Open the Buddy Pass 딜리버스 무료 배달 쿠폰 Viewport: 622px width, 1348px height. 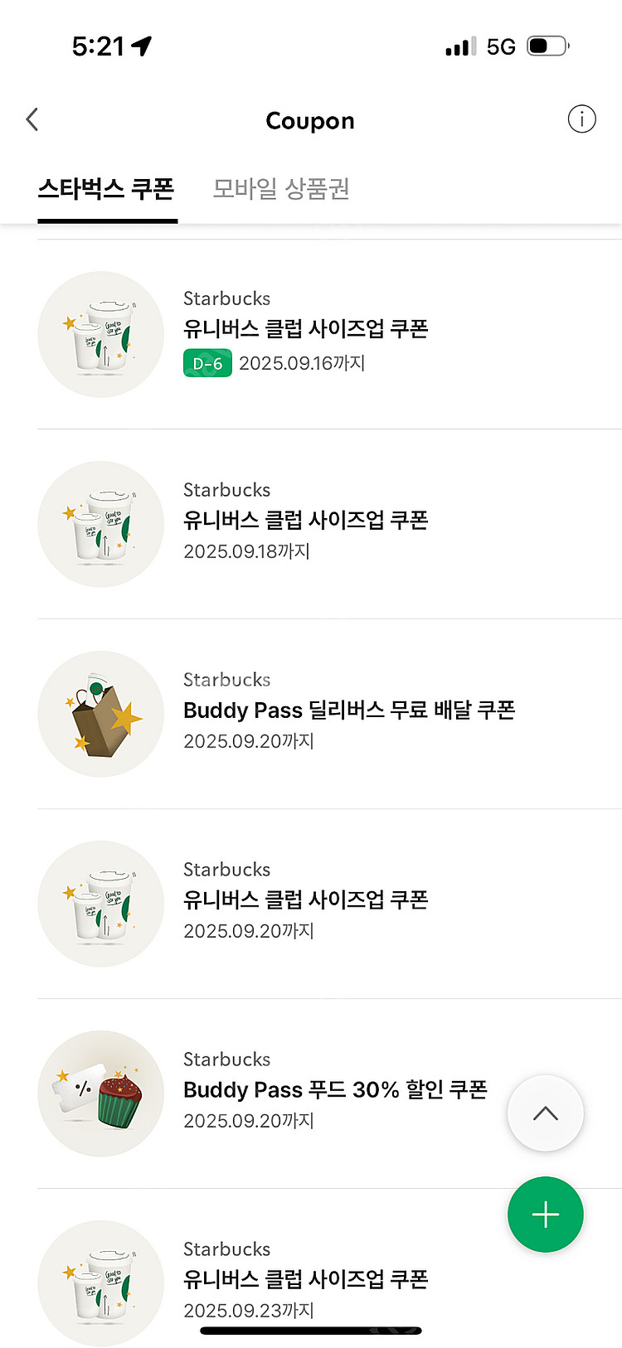[x=349, y=710]
